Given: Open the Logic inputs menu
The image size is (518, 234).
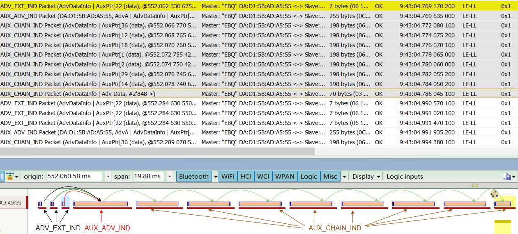Looking at the screenshot, I should [405, 177].
